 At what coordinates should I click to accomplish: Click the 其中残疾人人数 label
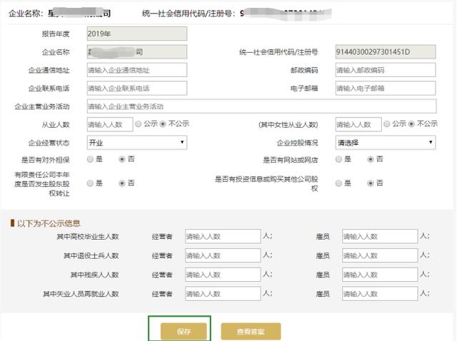tap(94, 275)
